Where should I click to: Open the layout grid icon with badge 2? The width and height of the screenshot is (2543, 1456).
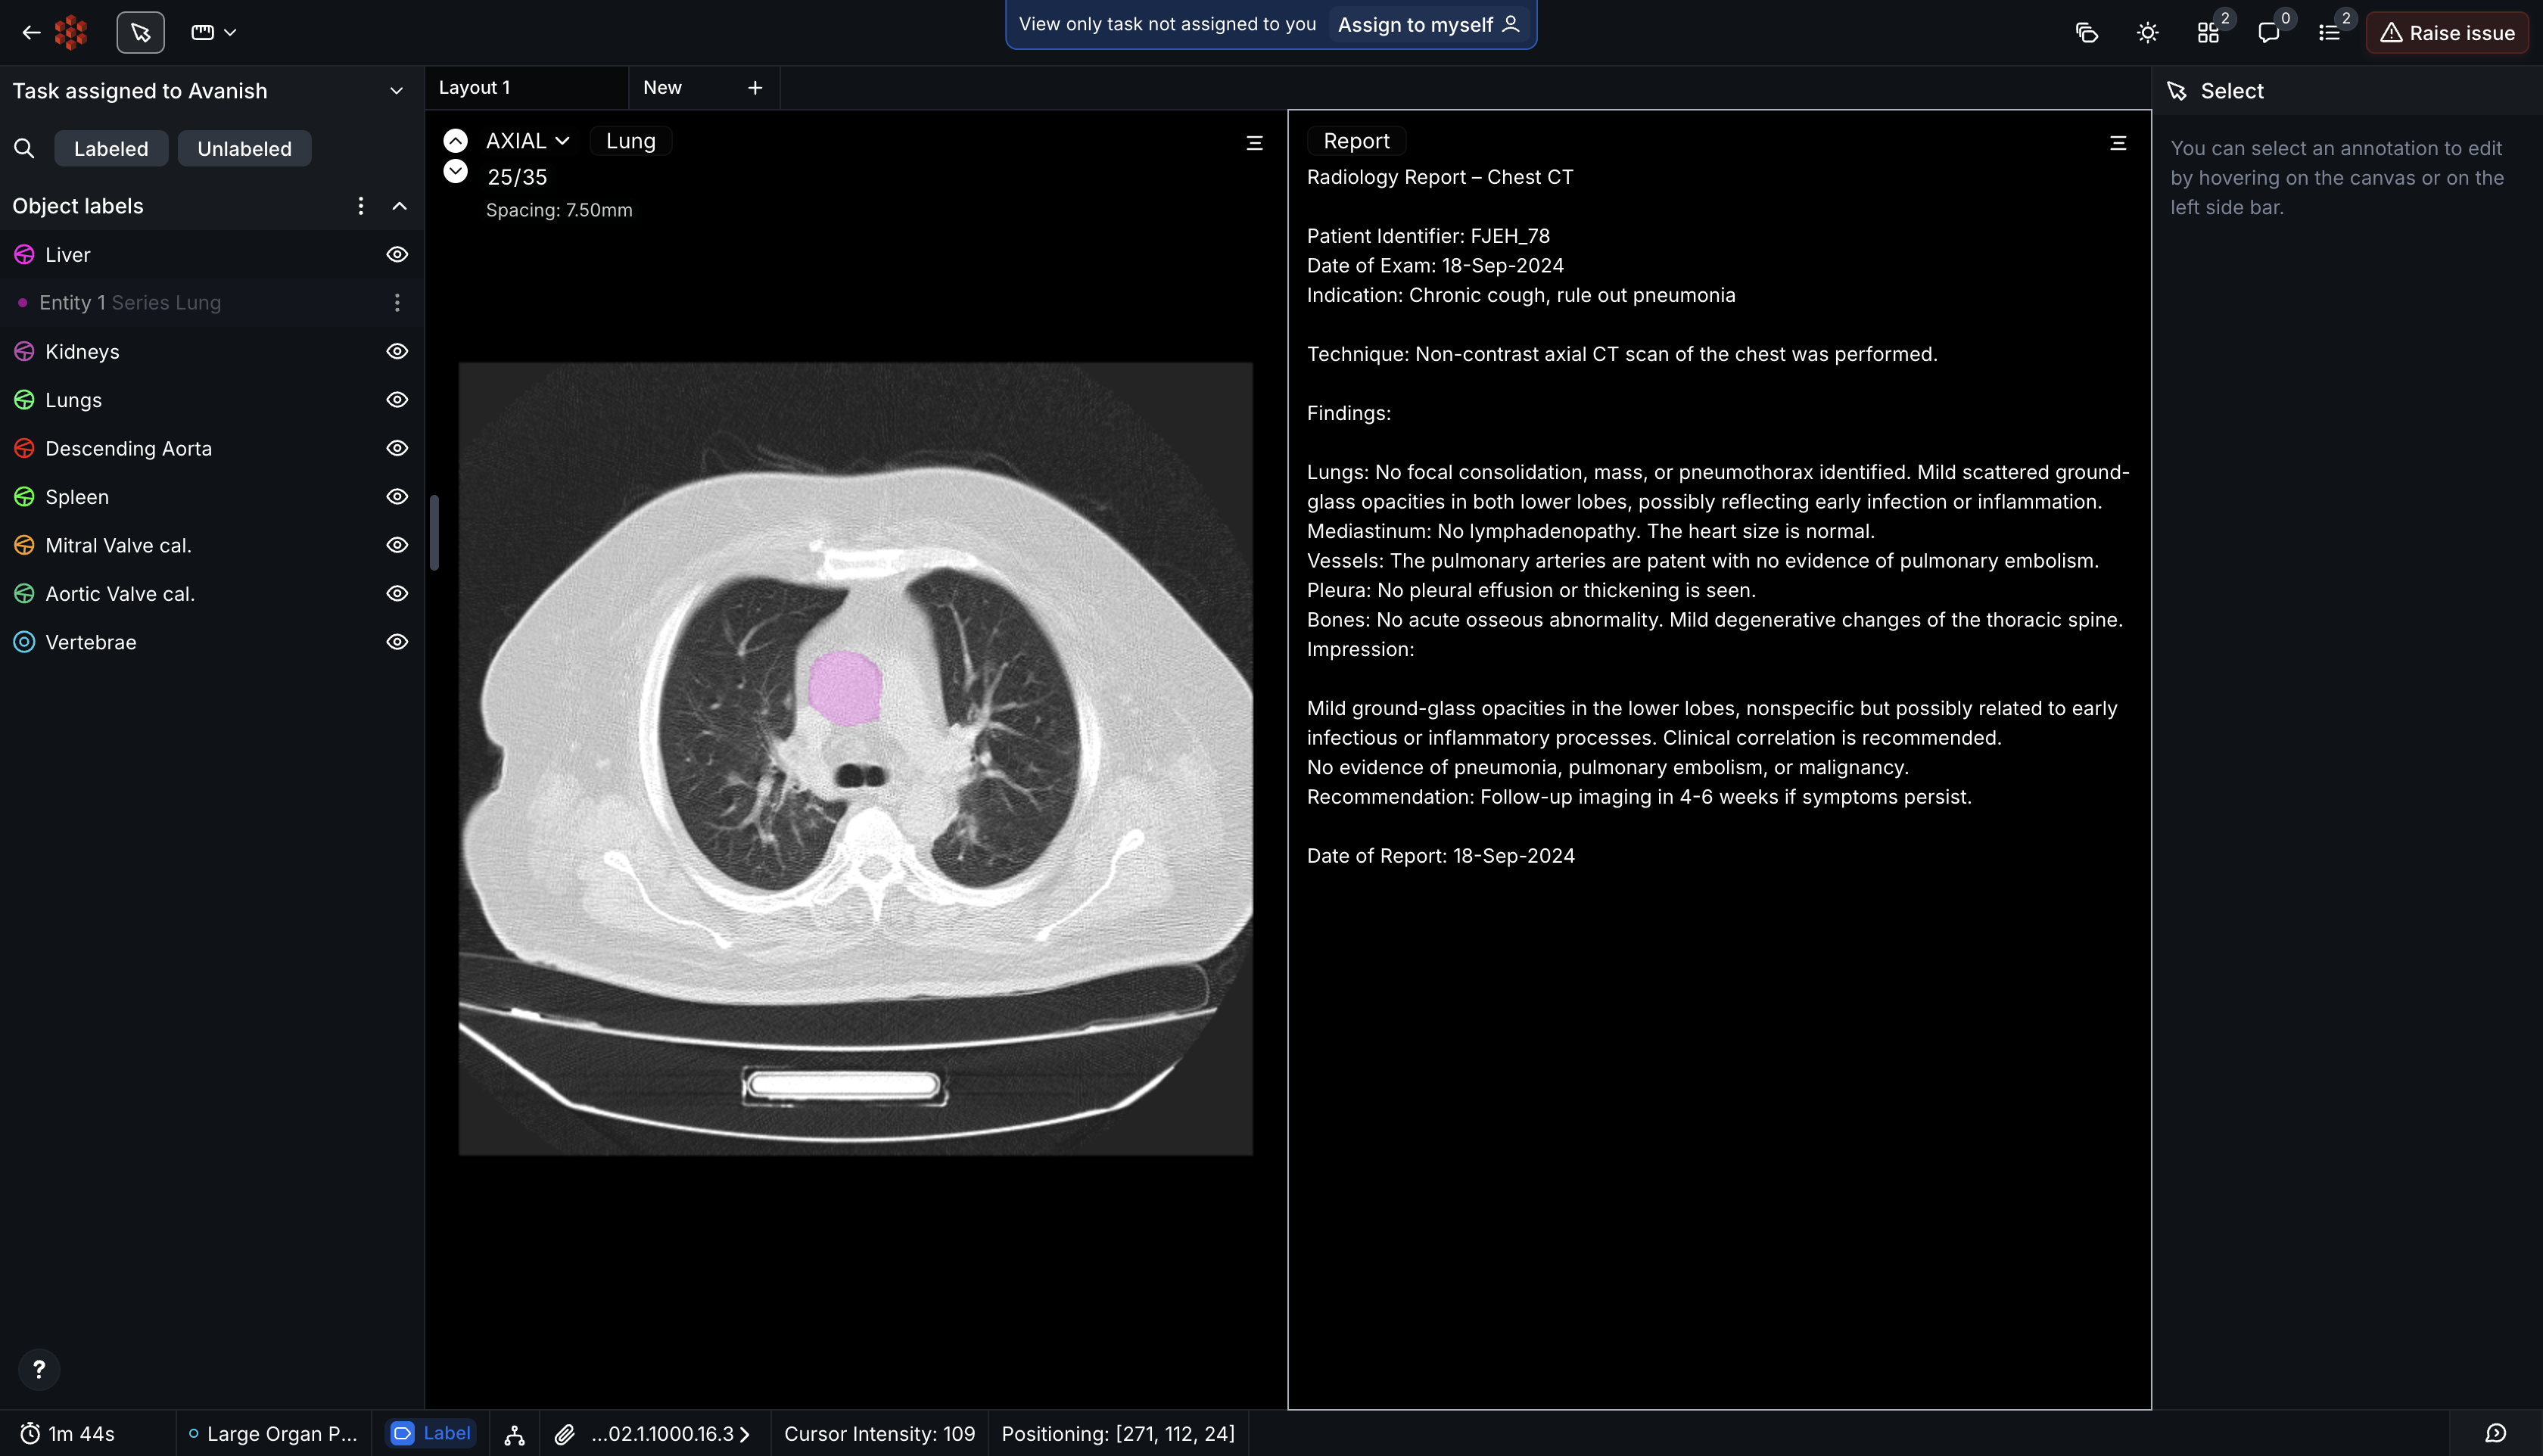(x=2208, y=33)
